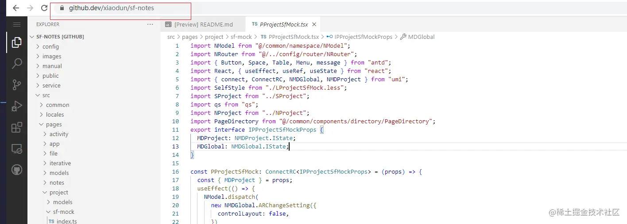Click src in breadcrumb path

(x=171, y=37)
